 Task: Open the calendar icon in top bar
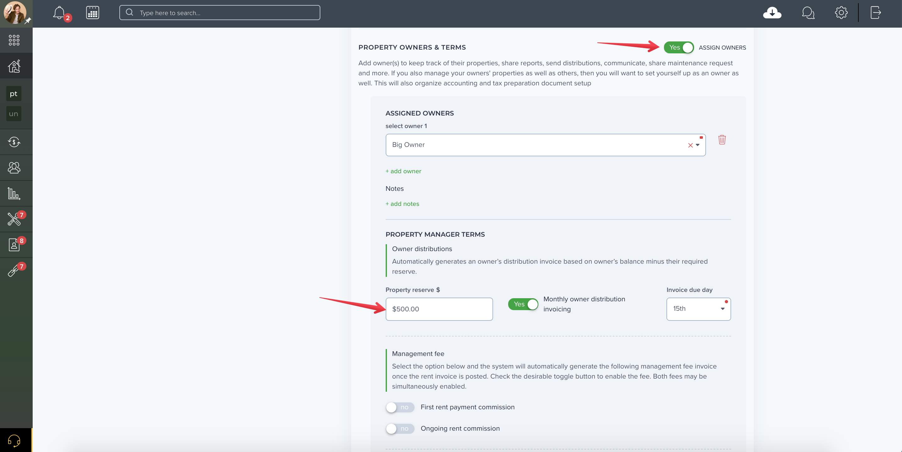pyautogui.click(x=92, y=13)
